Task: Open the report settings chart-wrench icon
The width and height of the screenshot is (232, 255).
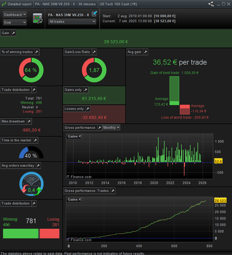Action: (37, 19)
